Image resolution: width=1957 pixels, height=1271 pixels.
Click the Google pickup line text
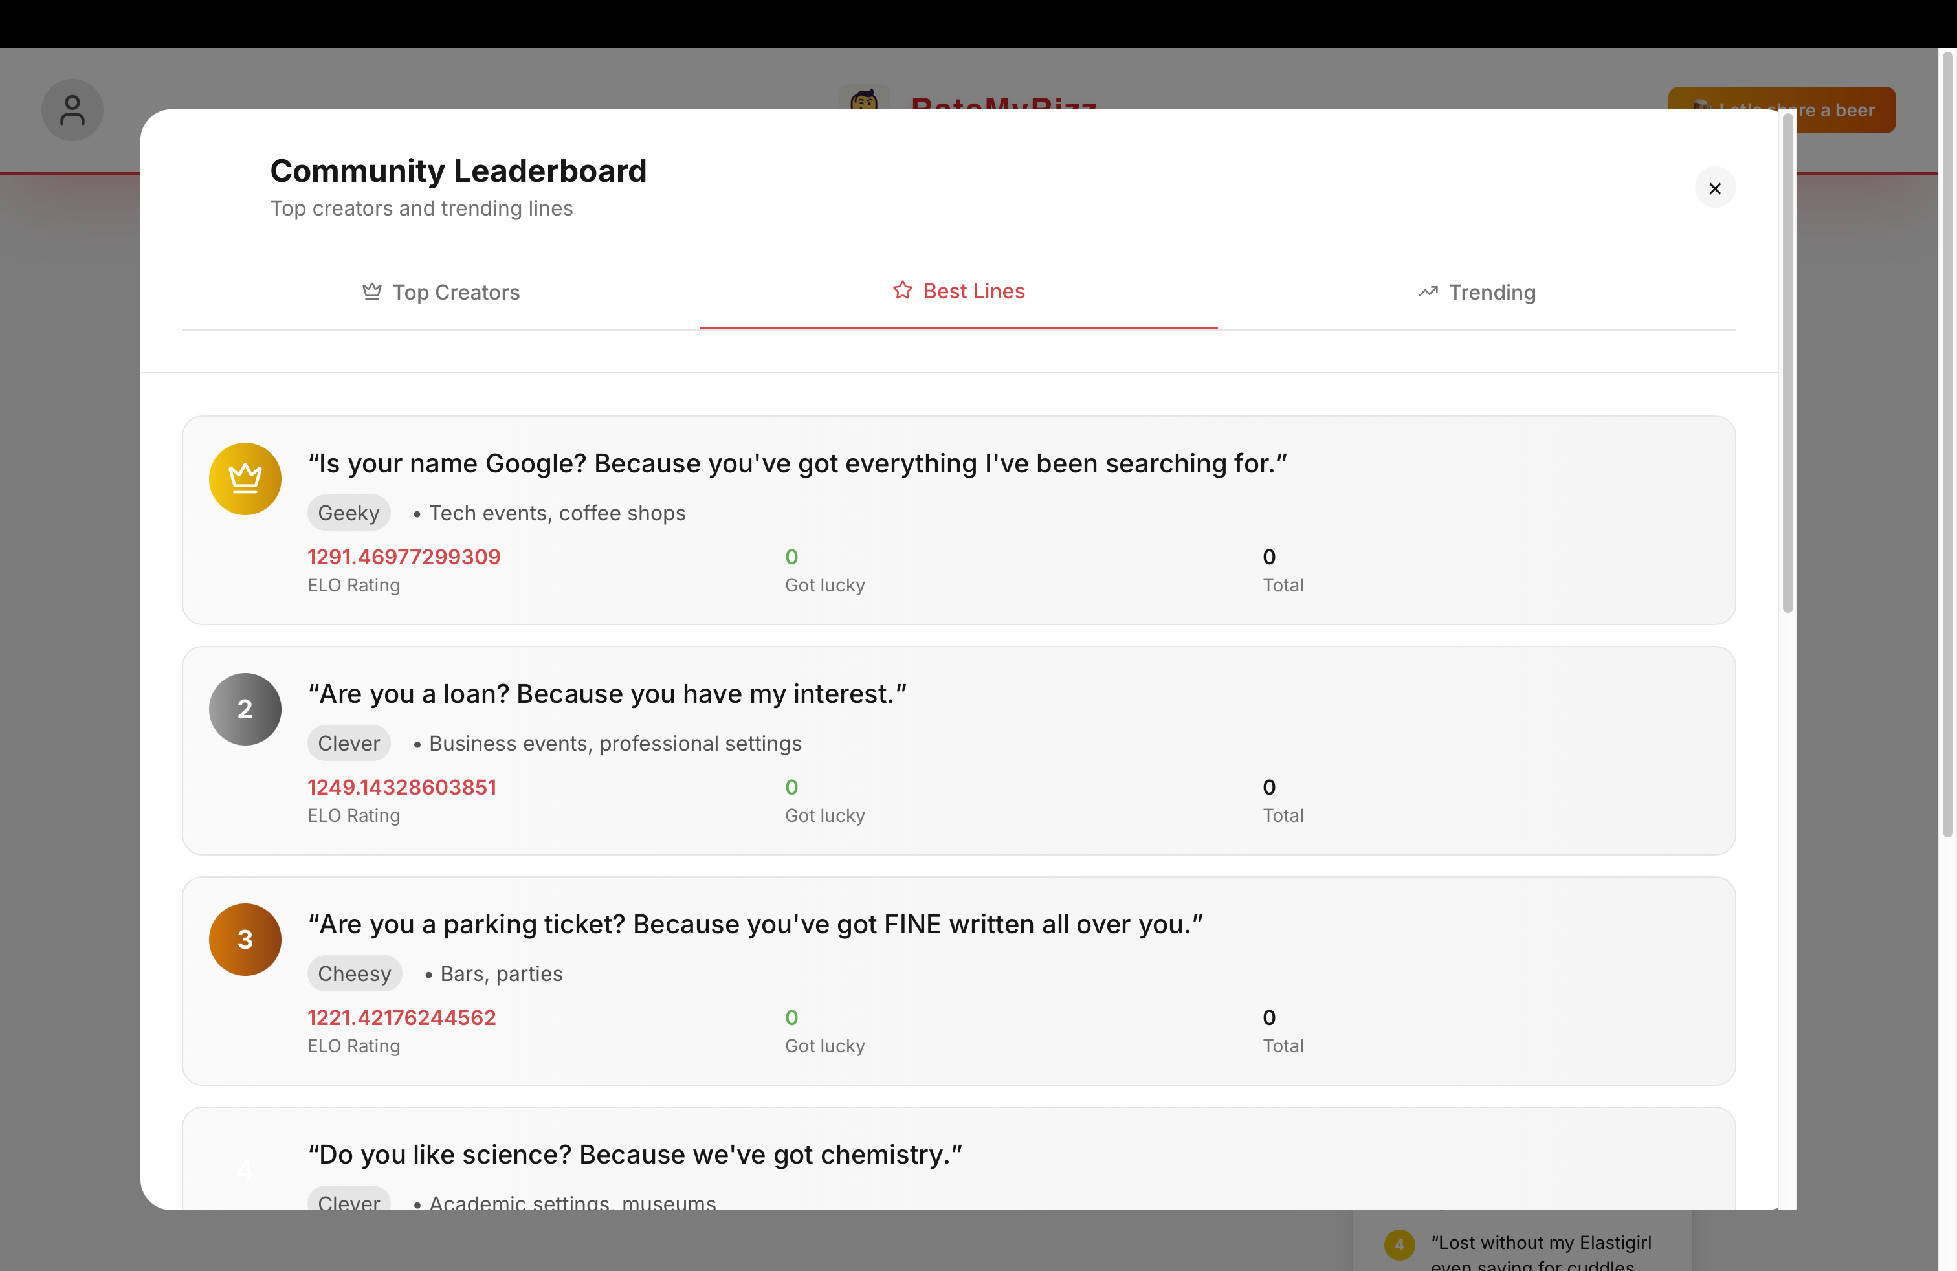tap(797, 463)
